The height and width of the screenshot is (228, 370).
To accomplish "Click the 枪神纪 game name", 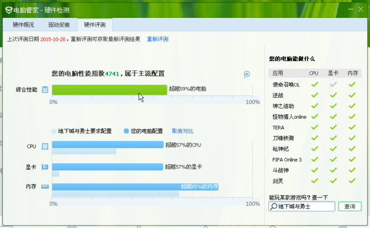I will (x=281, y=149).
